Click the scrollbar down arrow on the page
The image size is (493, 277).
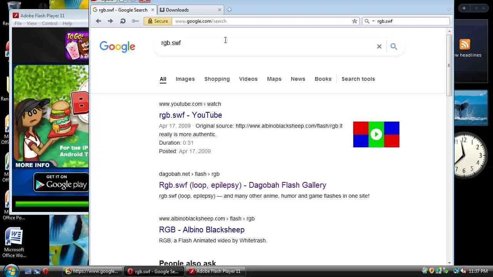(449, 263)
